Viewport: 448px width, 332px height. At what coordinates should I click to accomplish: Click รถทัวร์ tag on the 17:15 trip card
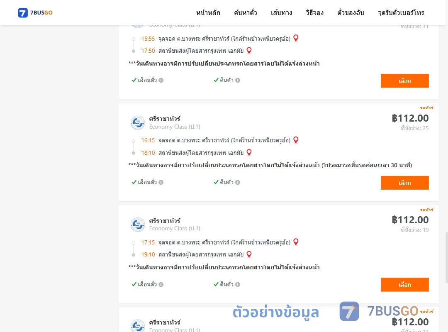point(426,210)
